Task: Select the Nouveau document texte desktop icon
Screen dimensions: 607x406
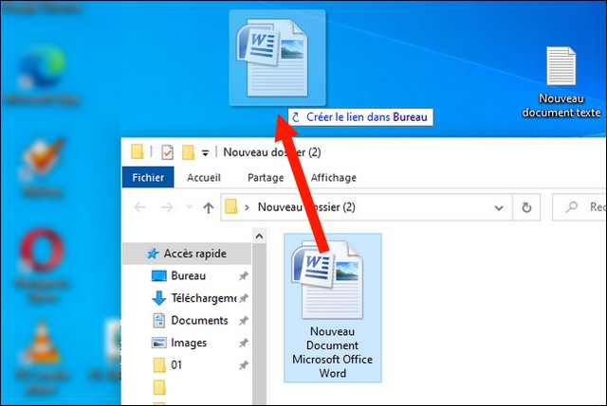Action: pos(561,82)
